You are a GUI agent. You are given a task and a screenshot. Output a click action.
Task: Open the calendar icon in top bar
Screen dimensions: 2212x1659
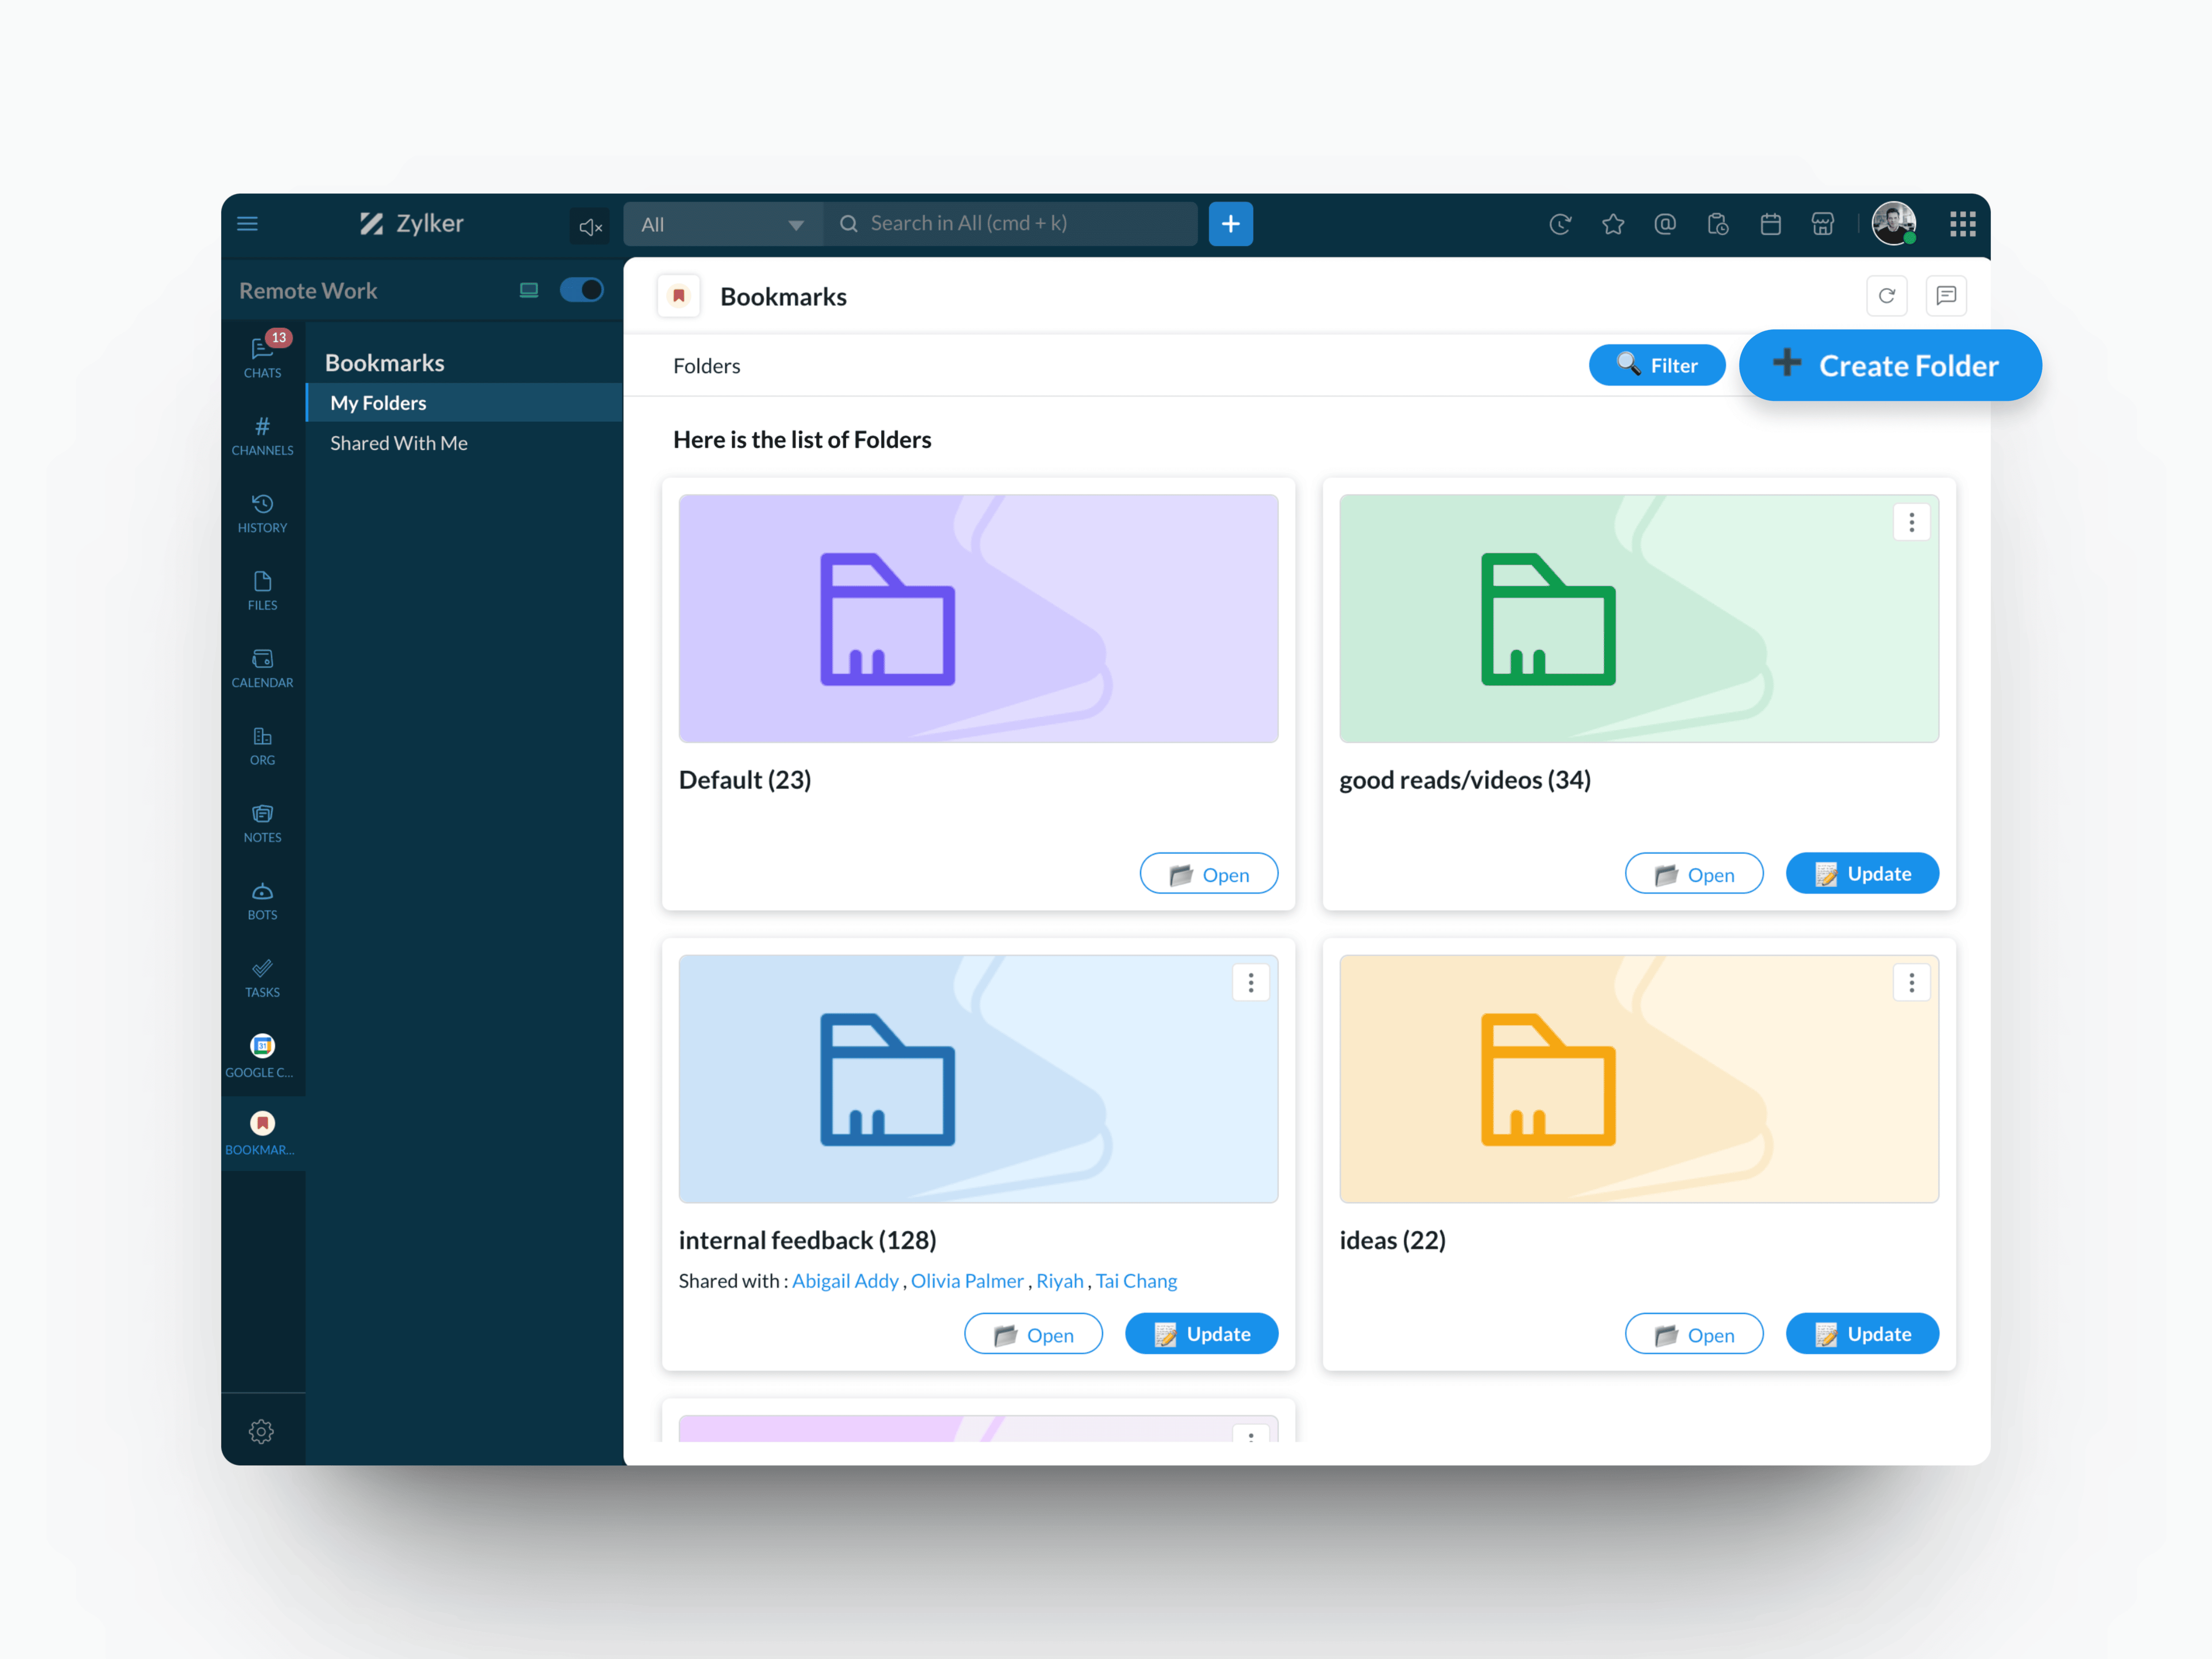[x=1770, y=224]
